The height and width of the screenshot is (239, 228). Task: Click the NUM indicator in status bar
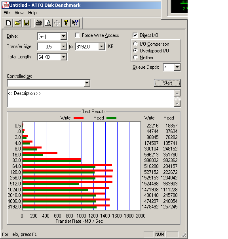pos(160,234)
